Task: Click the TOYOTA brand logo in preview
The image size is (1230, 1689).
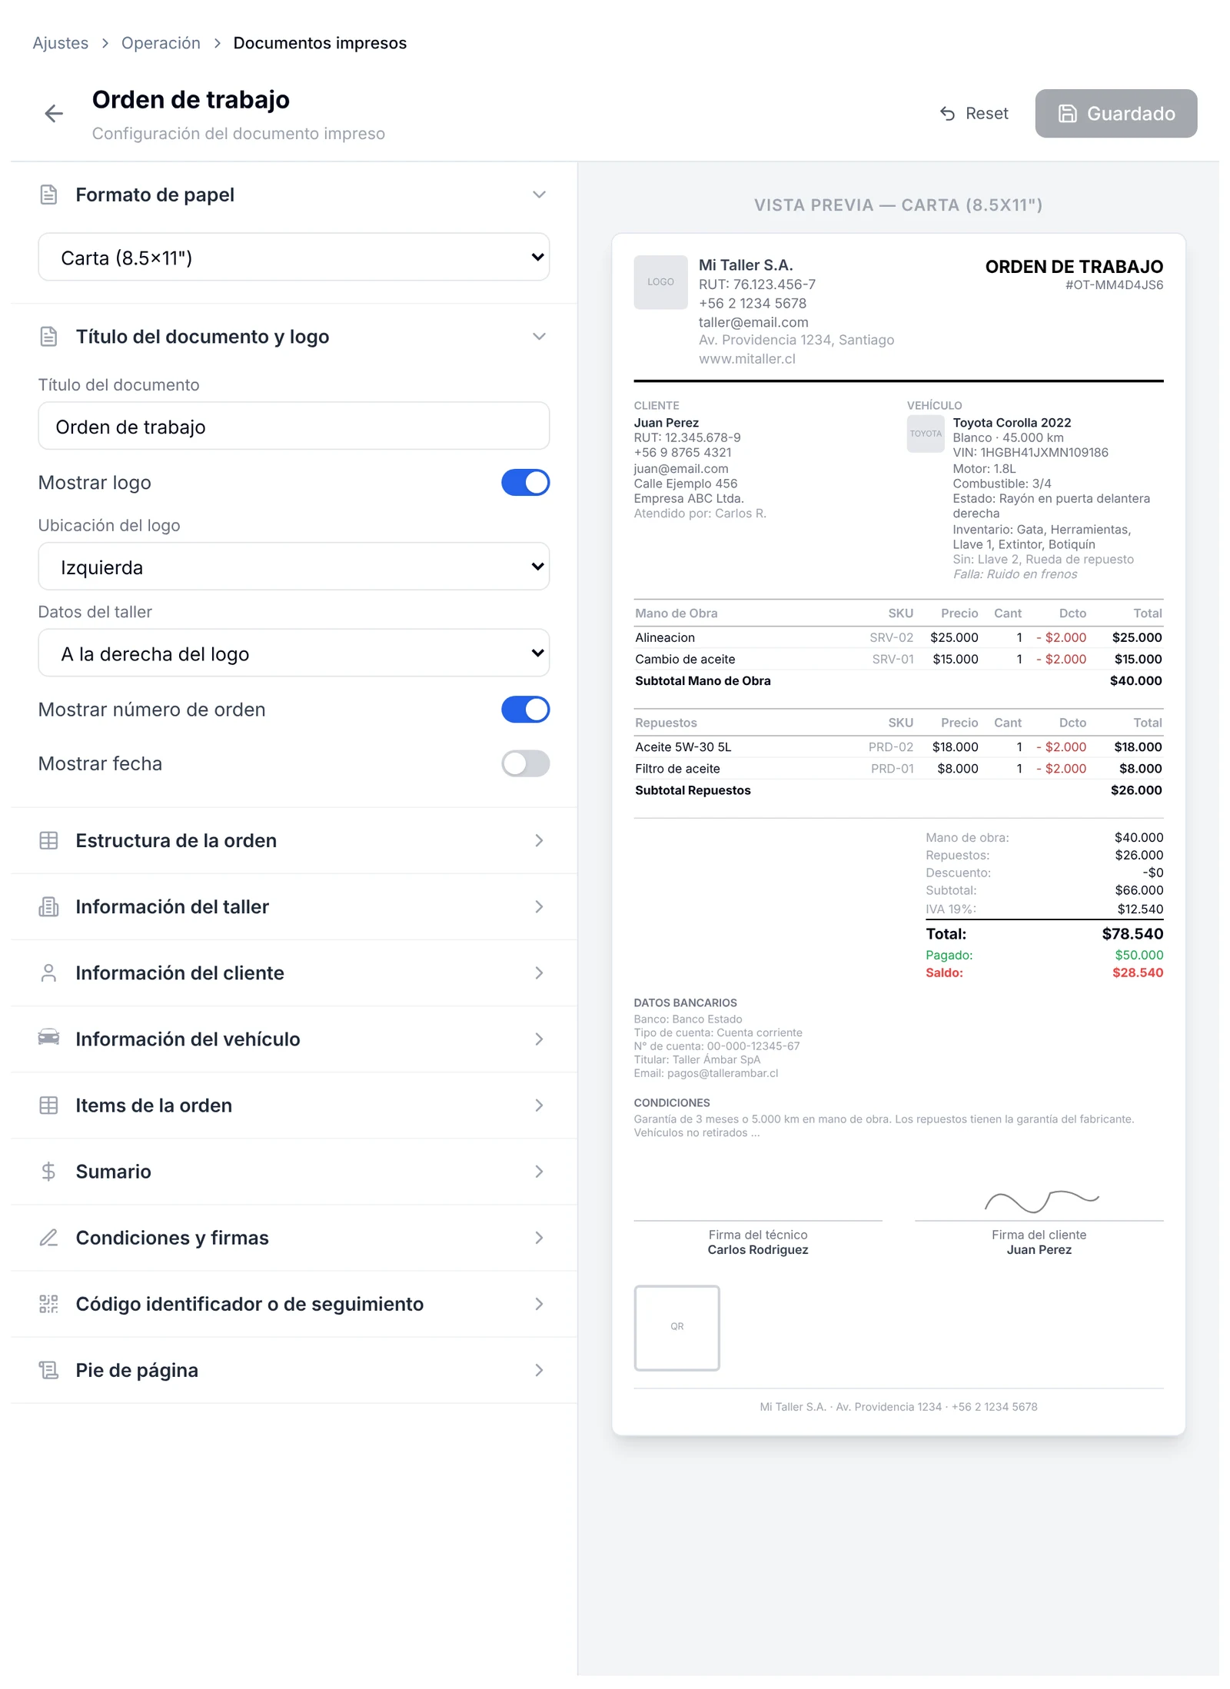Action: coord(925,434)
